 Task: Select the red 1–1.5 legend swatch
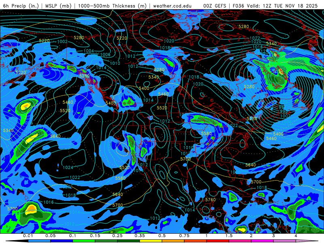(x=218, y=241)
